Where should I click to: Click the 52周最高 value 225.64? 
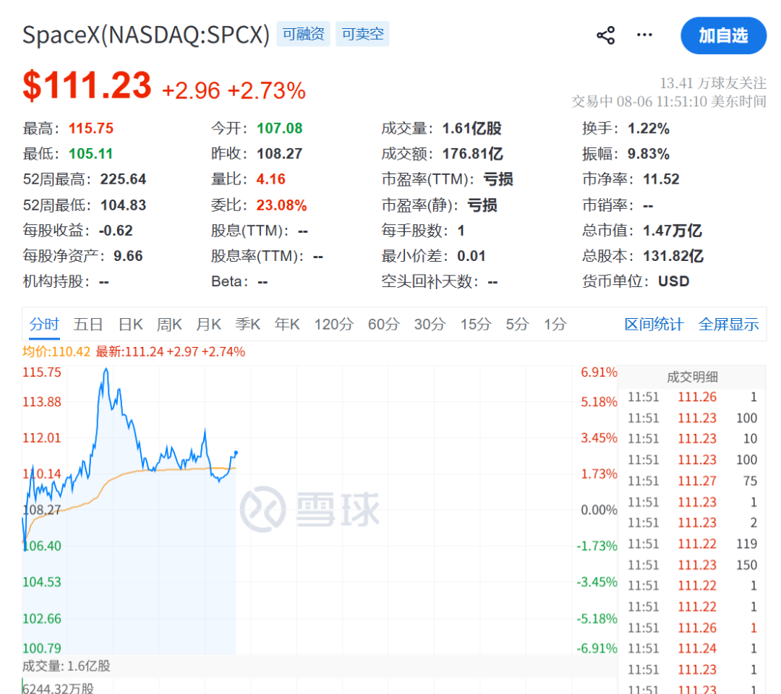[123, 179]
